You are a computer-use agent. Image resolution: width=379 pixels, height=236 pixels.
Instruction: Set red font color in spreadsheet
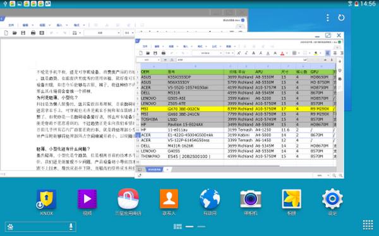(282, 53)
